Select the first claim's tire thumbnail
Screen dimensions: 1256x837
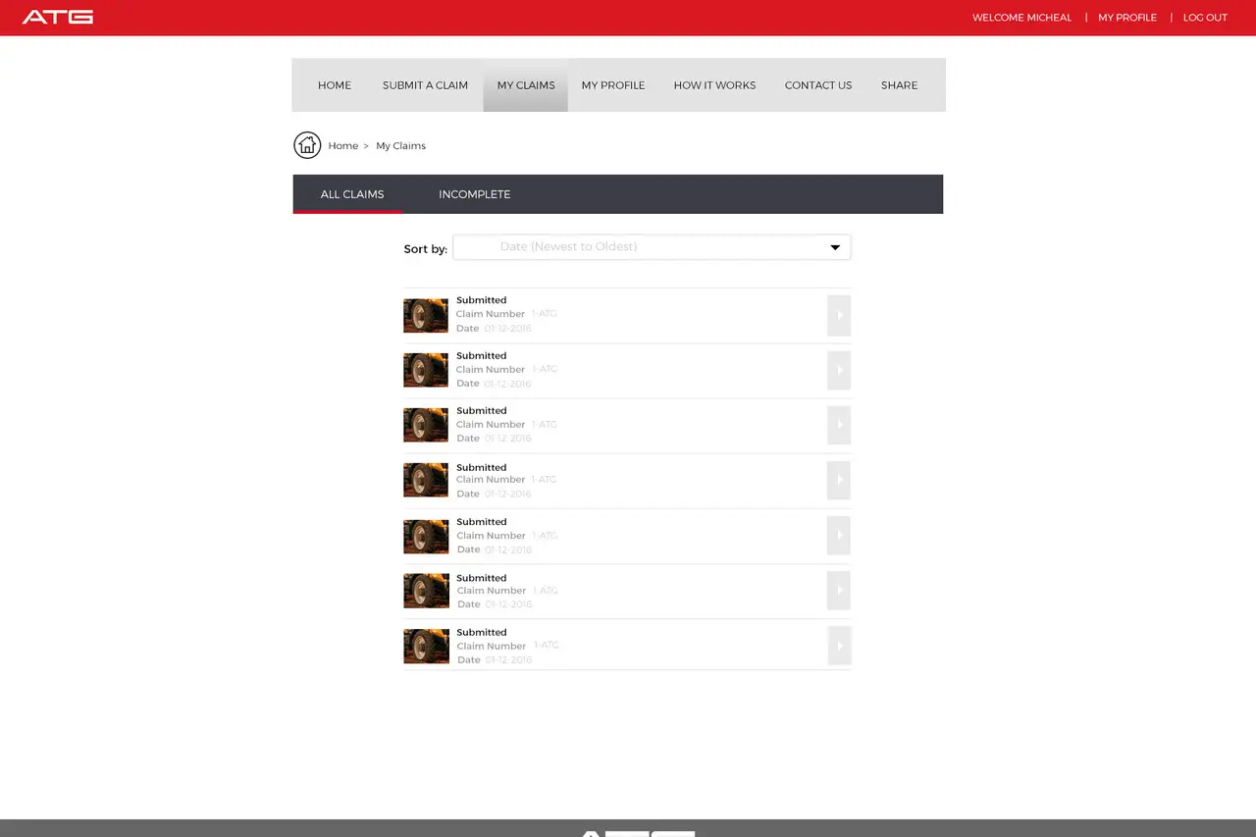coord(426,316)
